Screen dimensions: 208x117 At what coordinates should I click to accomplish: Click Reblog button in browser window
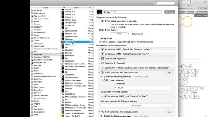(x=189, y=12)
